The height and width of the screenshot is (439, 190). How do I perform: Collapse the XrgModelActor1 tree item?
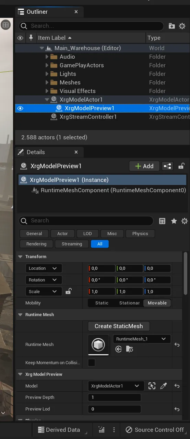pos(47,100)
